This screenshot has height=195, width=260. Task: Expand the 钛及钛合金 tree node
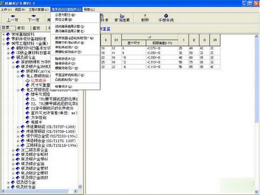tap(8, 187)
